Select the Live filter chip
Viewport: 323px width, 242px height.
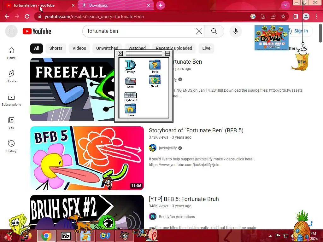click(x=206, y=48)
